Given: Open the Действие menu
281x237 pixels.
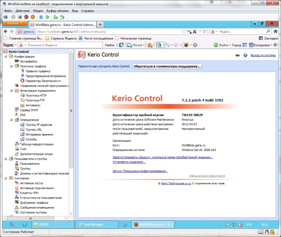Looking at the screenshot, I should point(22,11).
